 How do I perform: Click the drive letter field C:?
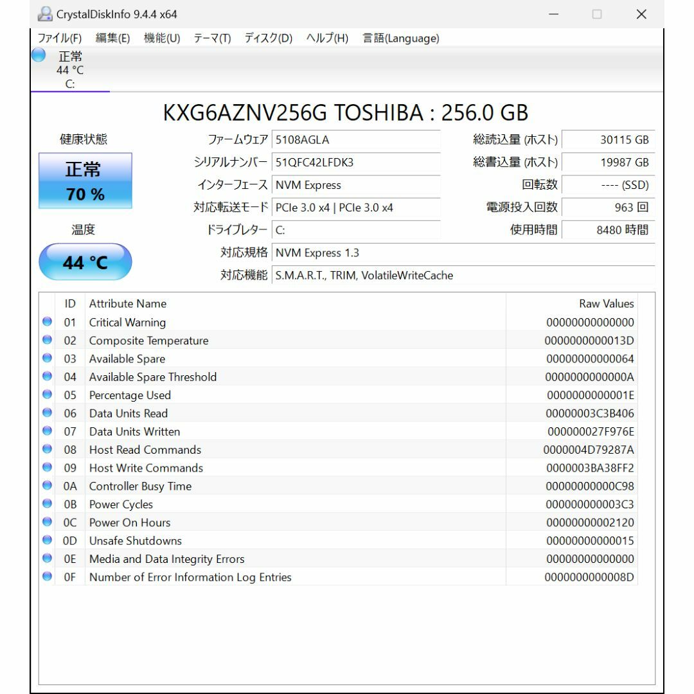356,230
